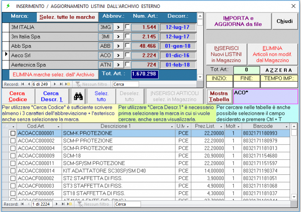
Task: Open the Descrizione 1 column filter dropdown
Action: point(172,127)
